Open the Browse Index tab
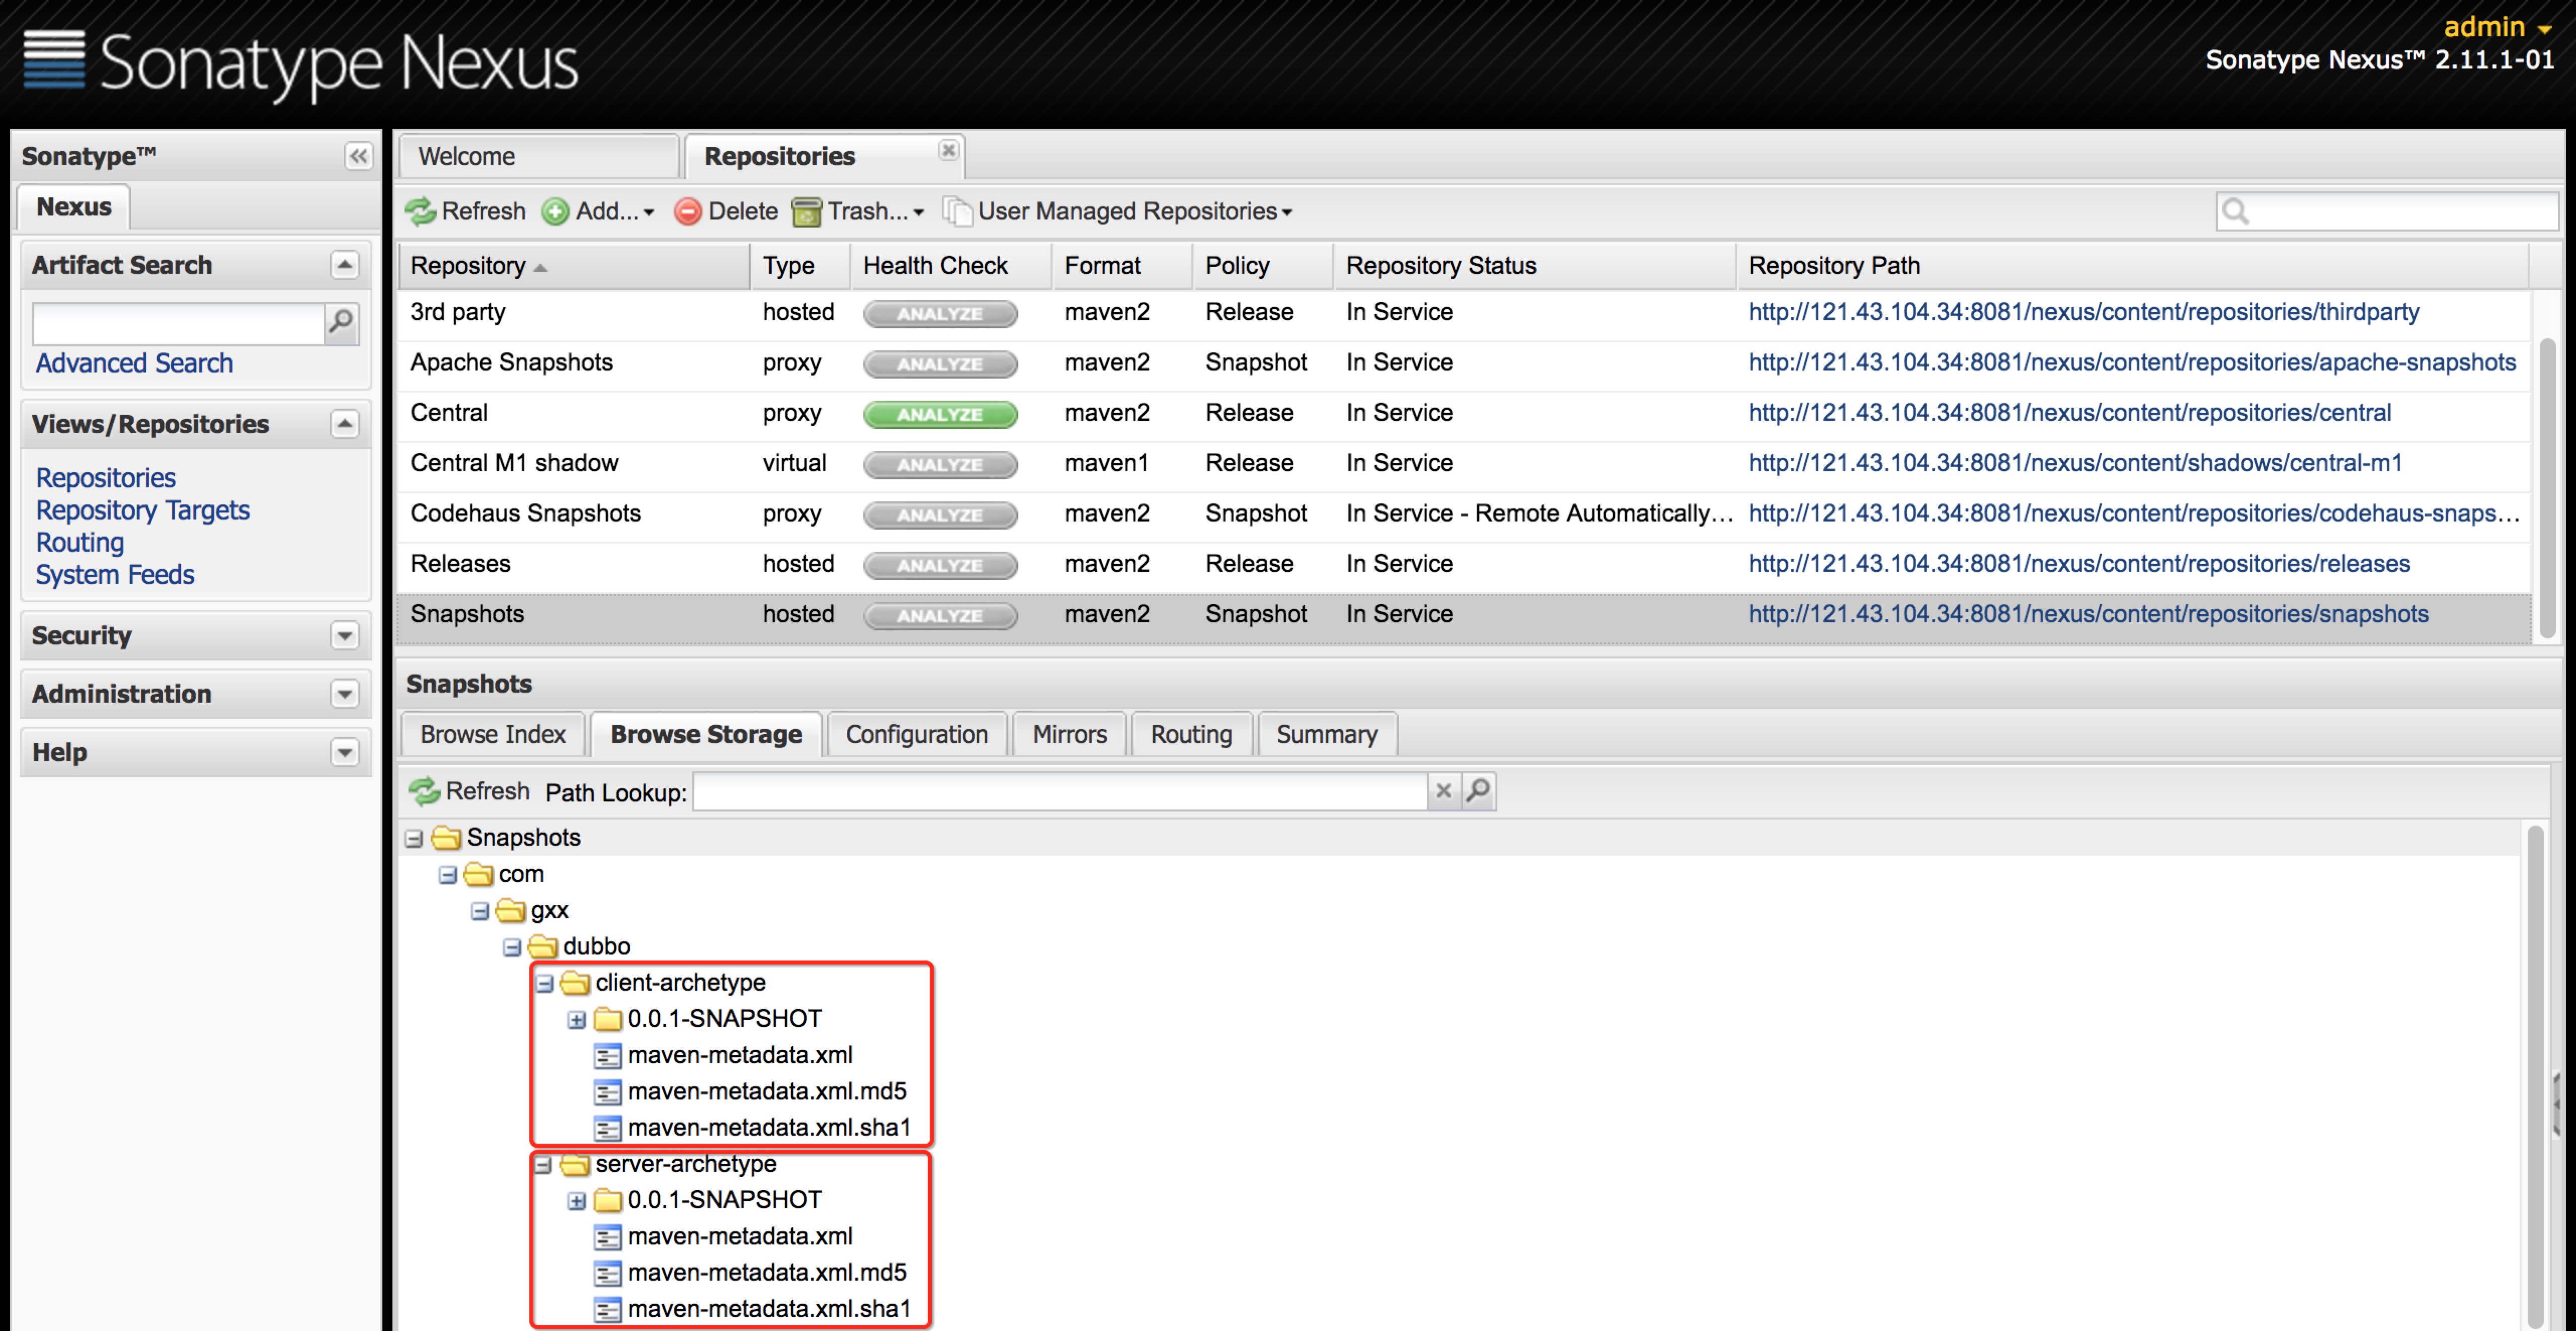Viewport: 2576px width, 1331px height. point(493,733)
